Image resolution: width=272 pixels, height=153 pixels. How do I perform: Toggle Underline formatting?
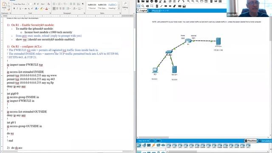tap(20, 8)
